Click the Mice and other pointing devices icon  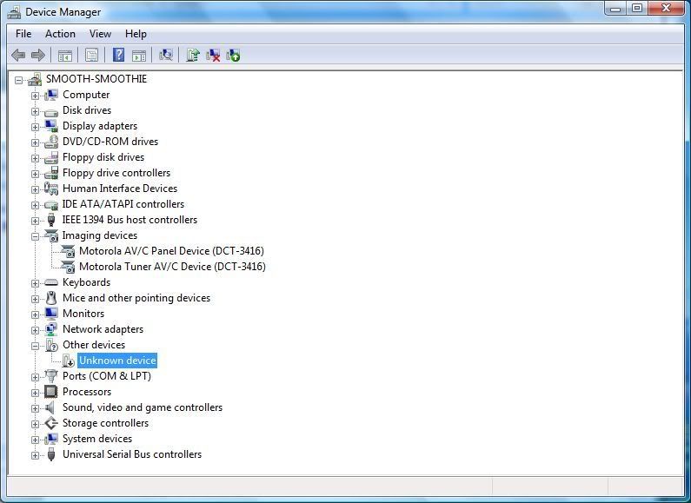point(51,298)
